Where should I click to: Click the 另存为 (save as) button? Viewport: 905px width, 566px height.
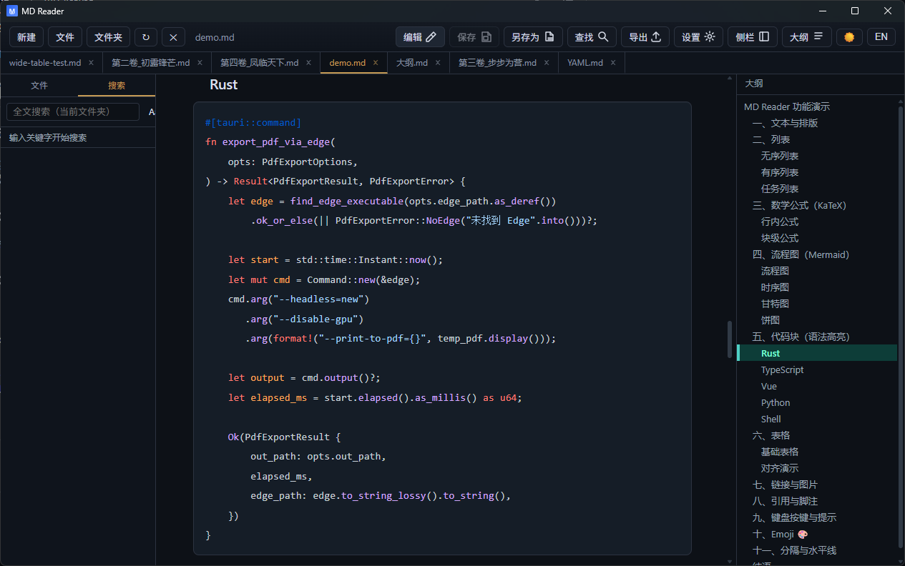tap(533, 37)
